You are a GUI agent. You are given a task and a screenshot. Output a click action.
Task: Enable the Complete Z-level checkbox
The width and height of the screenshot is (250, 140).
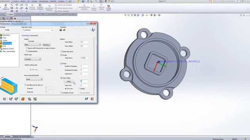coord(61,93)
